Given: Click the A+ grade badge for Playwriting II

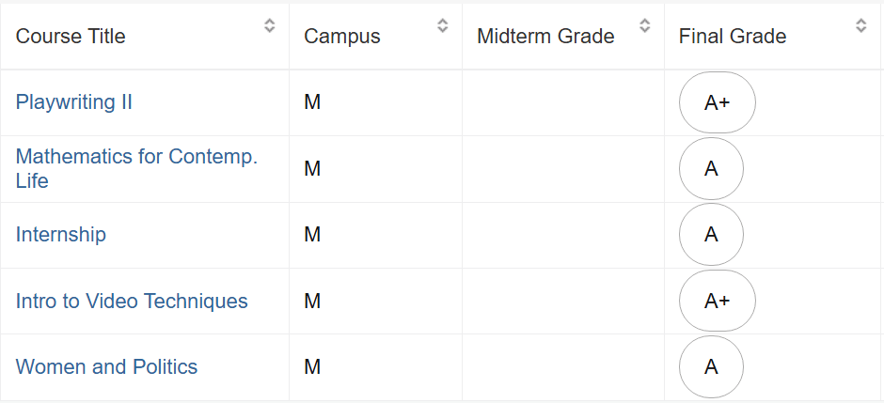Looking at the screenshot, I should (x=718, y=102).
